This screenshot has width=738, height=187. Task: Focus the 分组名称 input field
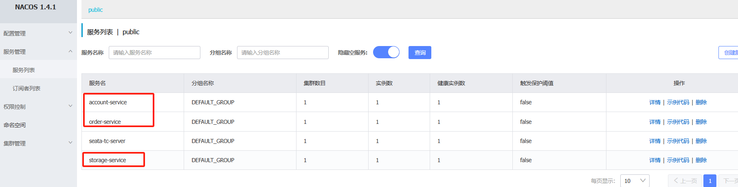283,53
